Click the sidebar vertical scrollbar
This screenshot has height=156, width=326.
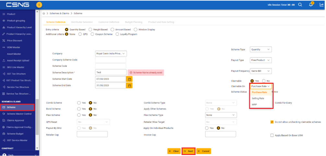pos(37,117)
